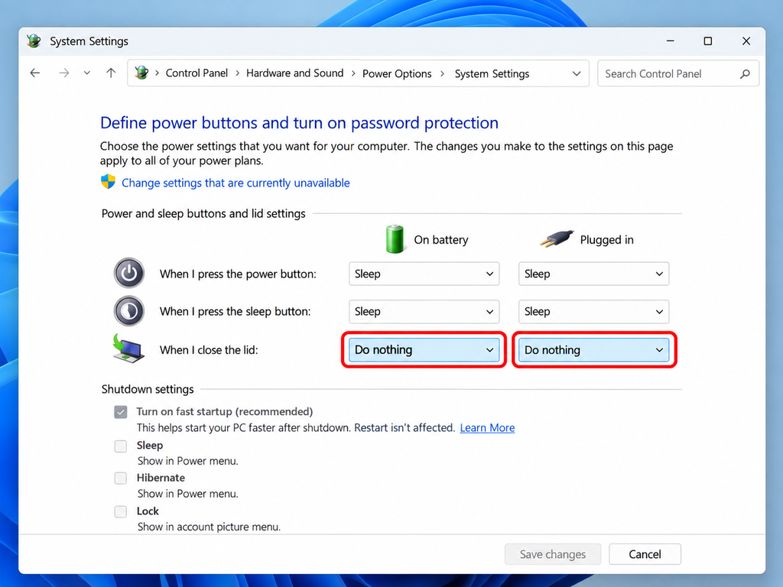Open address bar history dropdown
Image resolution: width=783 pixels, height=587 pixels.
pyautogui.click(x=577, y=73)
